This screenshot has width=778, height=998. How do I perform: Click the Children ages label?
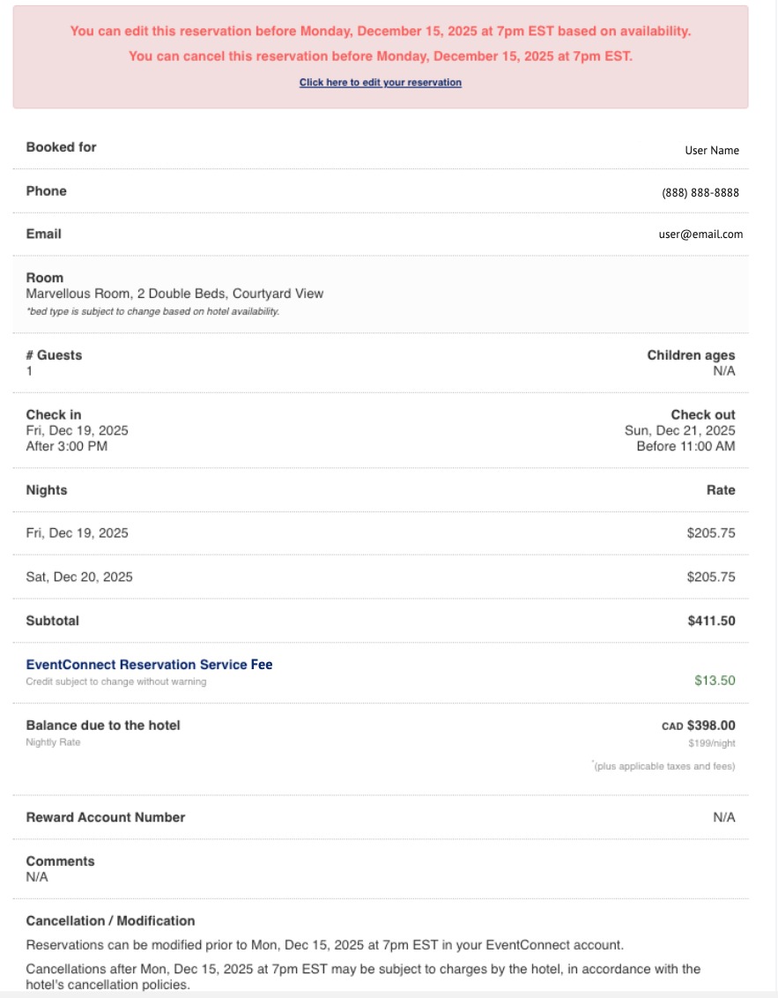tap(691, 355)
